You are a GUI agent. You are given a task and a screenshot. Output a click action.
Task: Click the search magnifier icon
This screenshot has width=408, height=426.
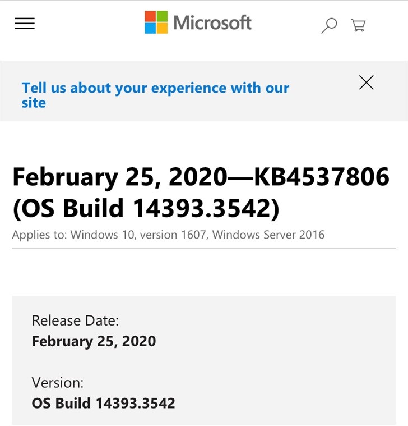(329, 25)
